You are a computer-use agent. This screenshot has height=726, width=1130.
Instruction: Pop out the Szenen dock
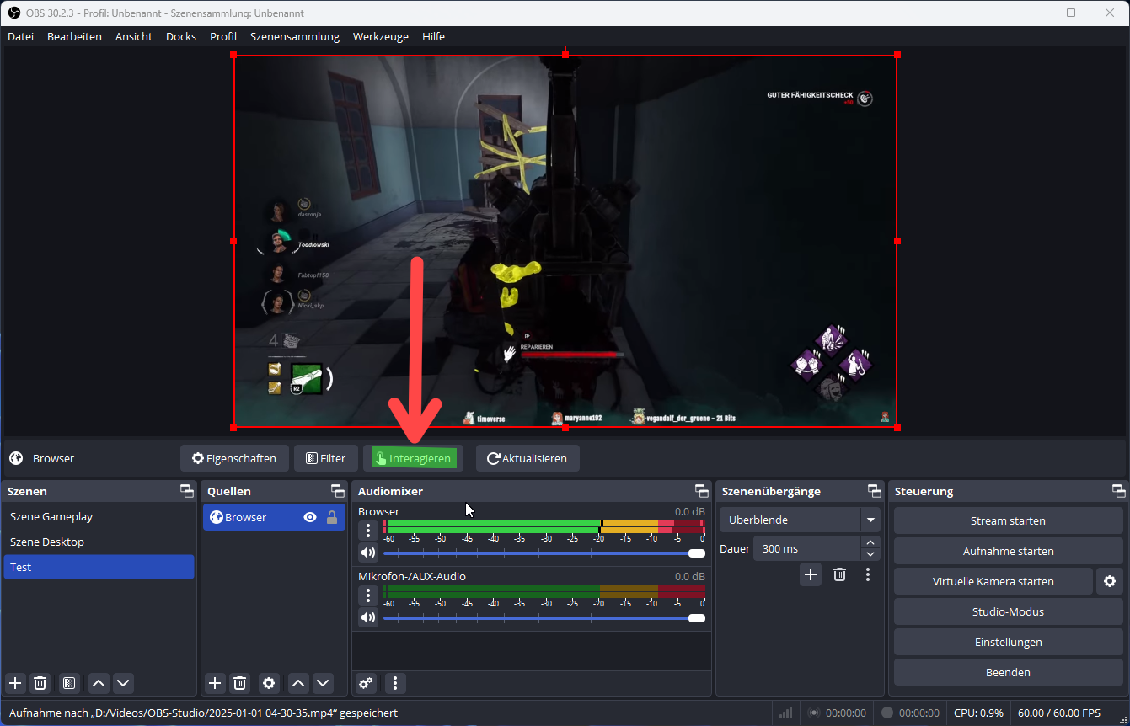point(186,491)
